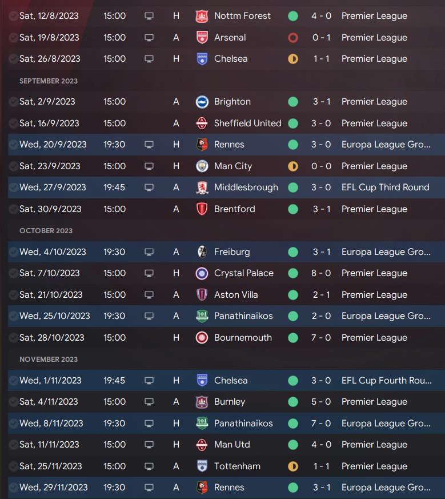Screen dimensions: 445x499
Task: Click the Arsenal club badge
Action: (x=201, y=38)
